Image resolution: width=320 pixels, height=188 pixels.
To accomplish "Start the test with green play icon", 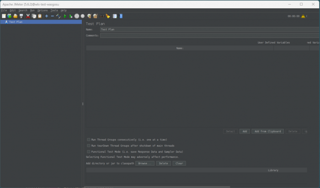I will click(x=65, y=16).
